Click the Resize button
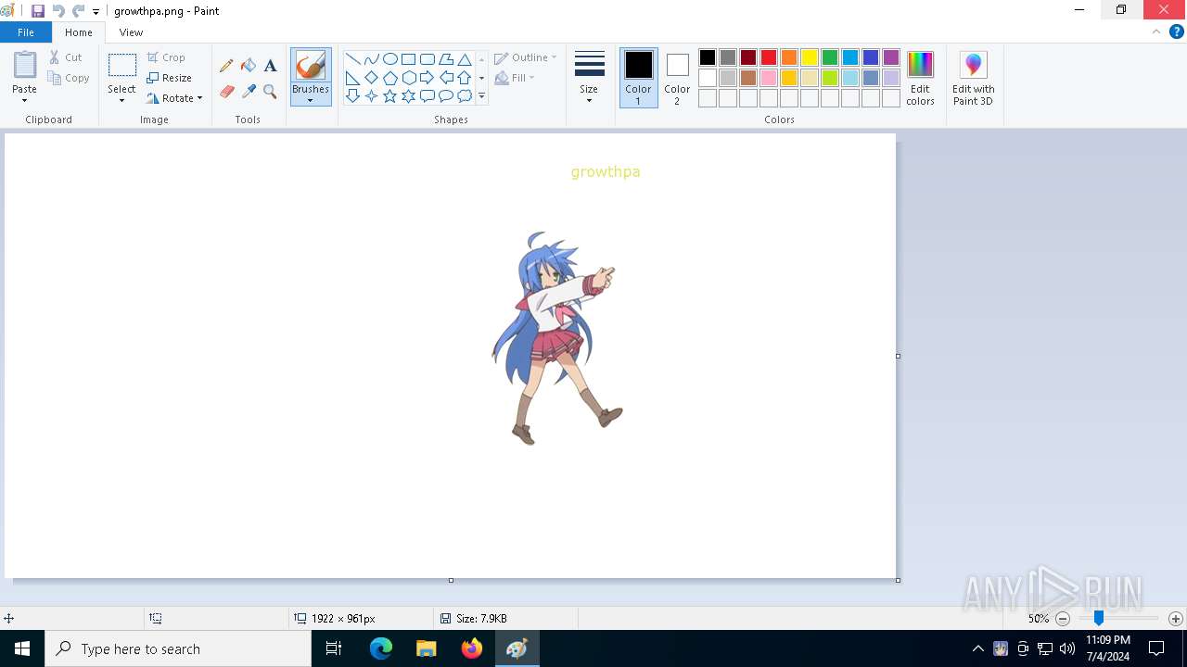This screenshot has width=1187, height=667. [169, 78]
